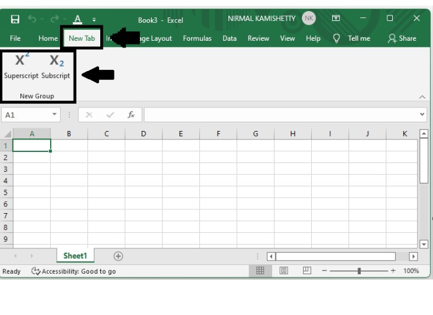Click the zoom out minus button
The height and width of the screenshot is (315, 433).
325,271
